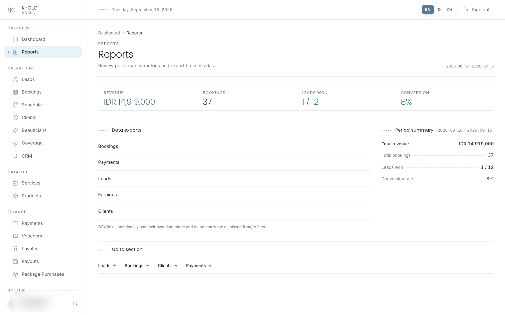
Task: Click the arrow next to Payments section link
Action: click(210, 266)
